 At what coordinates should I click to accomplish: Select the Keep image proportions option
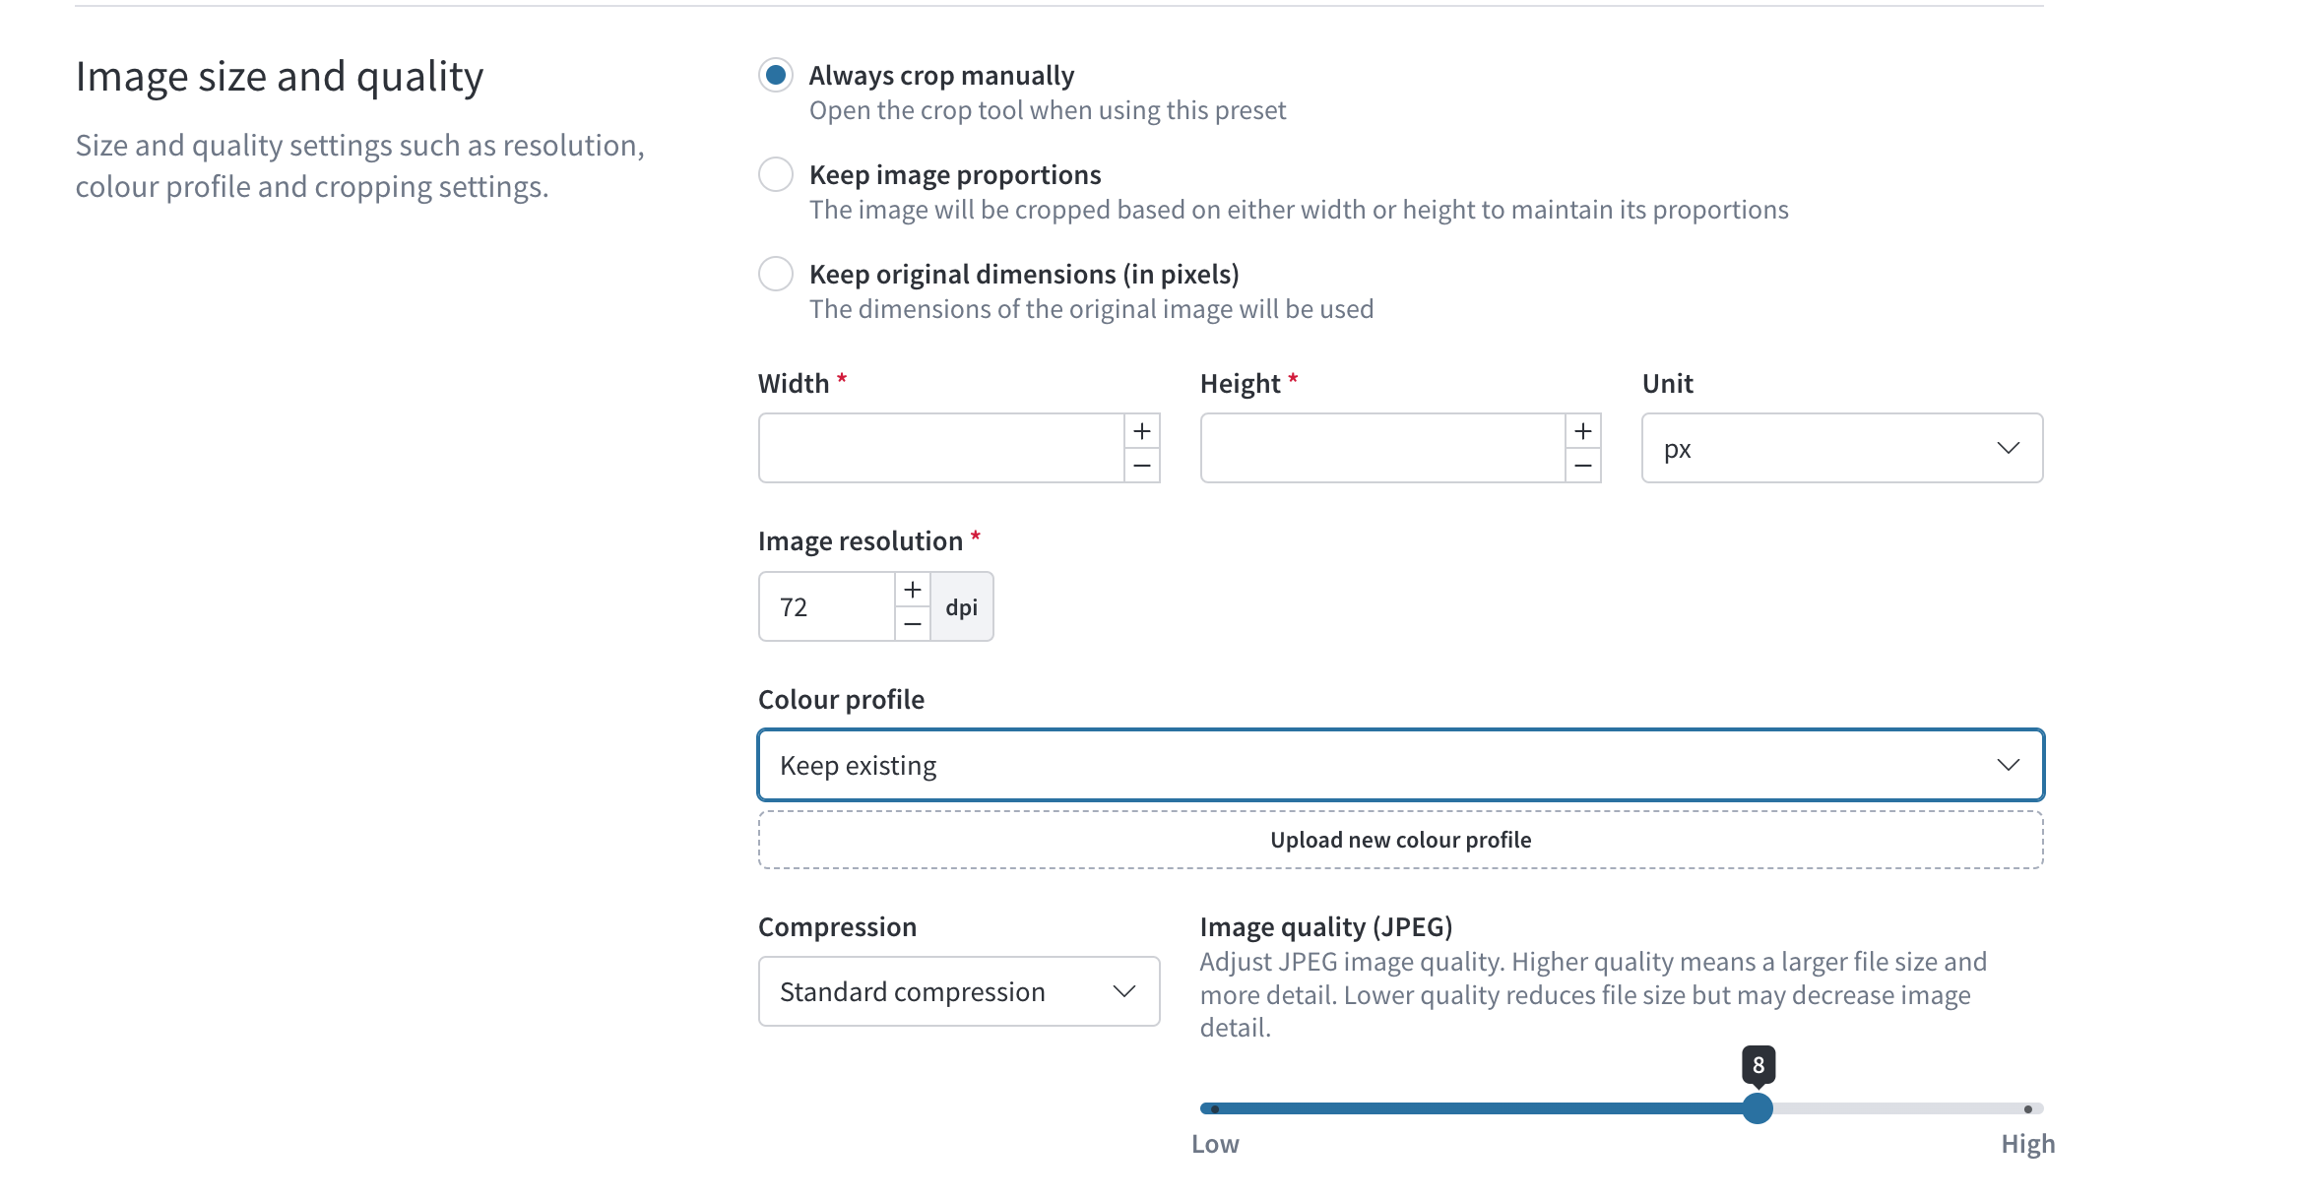[x=776, y=174]
